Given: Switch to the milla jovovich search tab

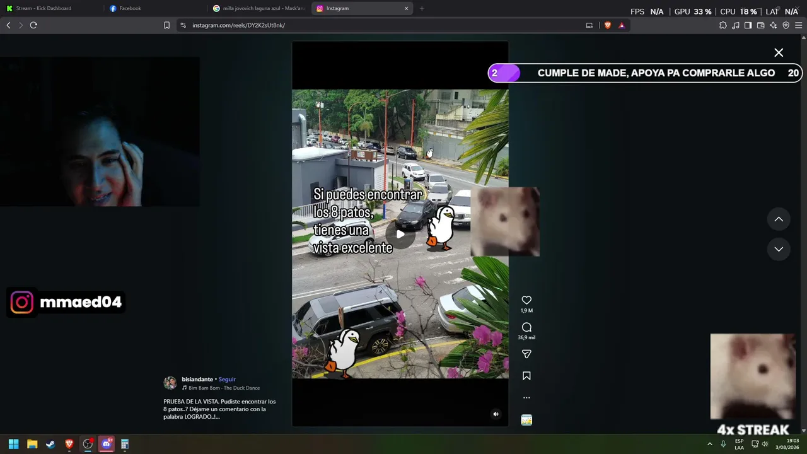Looking at the screenshot, I should point(259,8).
